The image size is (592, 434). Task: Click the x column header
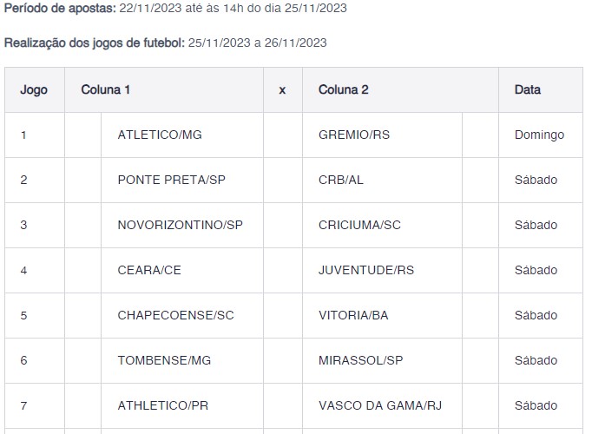(x=282, y=89)
